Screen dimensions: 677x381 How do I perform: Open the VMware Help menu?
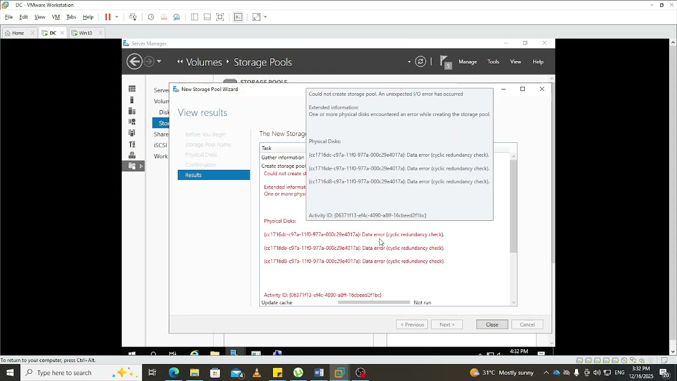point(88,17)
